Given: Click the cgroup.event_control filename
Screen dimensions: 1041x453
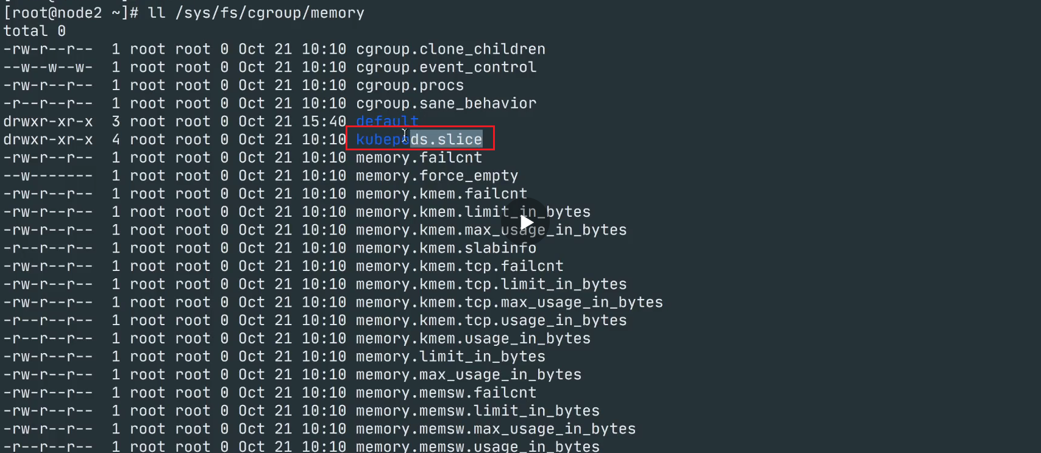Looking at the screenshot, I should (x=446, y=67).
